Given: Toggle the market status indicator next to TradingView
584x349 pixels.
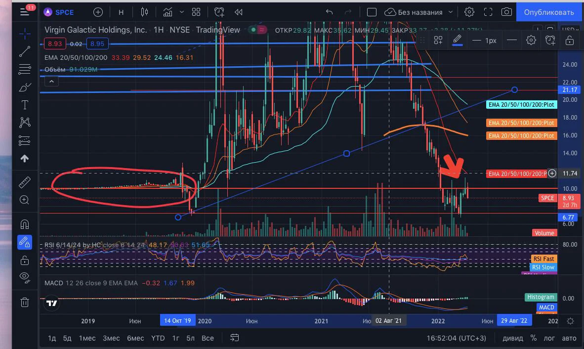Looking at the screenshot, I should (258, 30).
